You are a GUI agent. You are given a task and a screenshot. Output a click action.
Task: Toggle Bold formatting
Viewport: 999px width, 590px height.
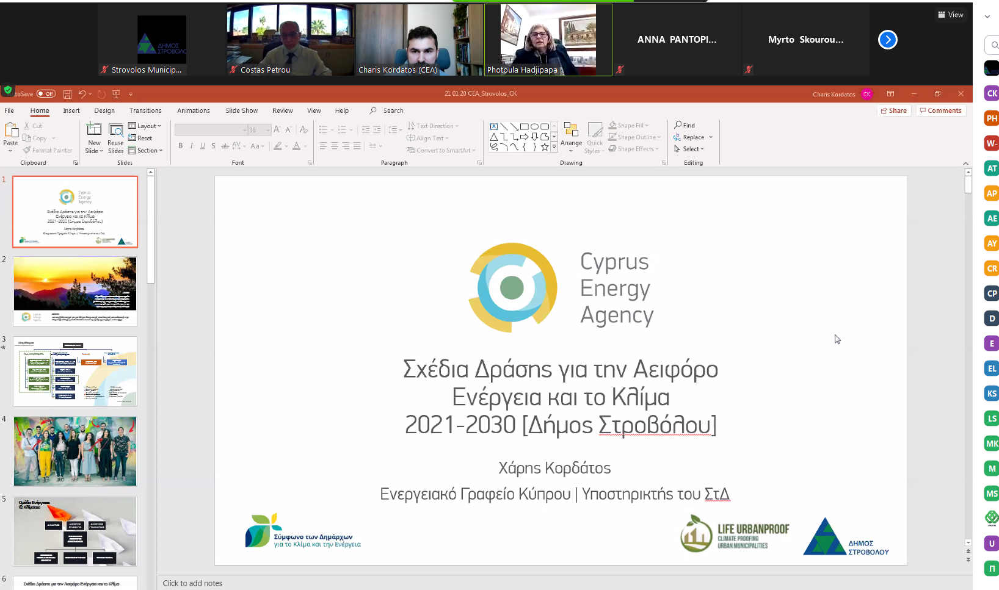(181, 146)
